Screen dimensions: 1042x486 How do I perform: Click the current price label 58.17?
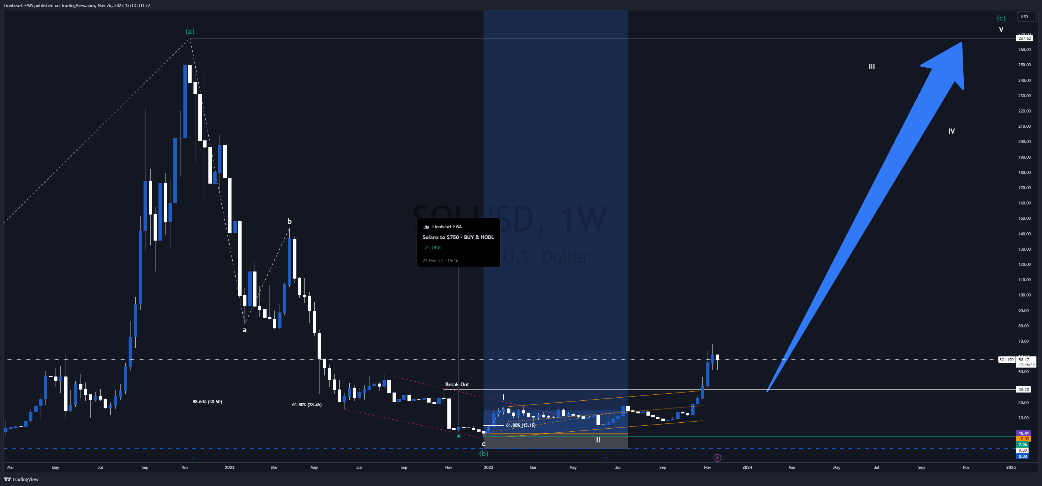1024,359
